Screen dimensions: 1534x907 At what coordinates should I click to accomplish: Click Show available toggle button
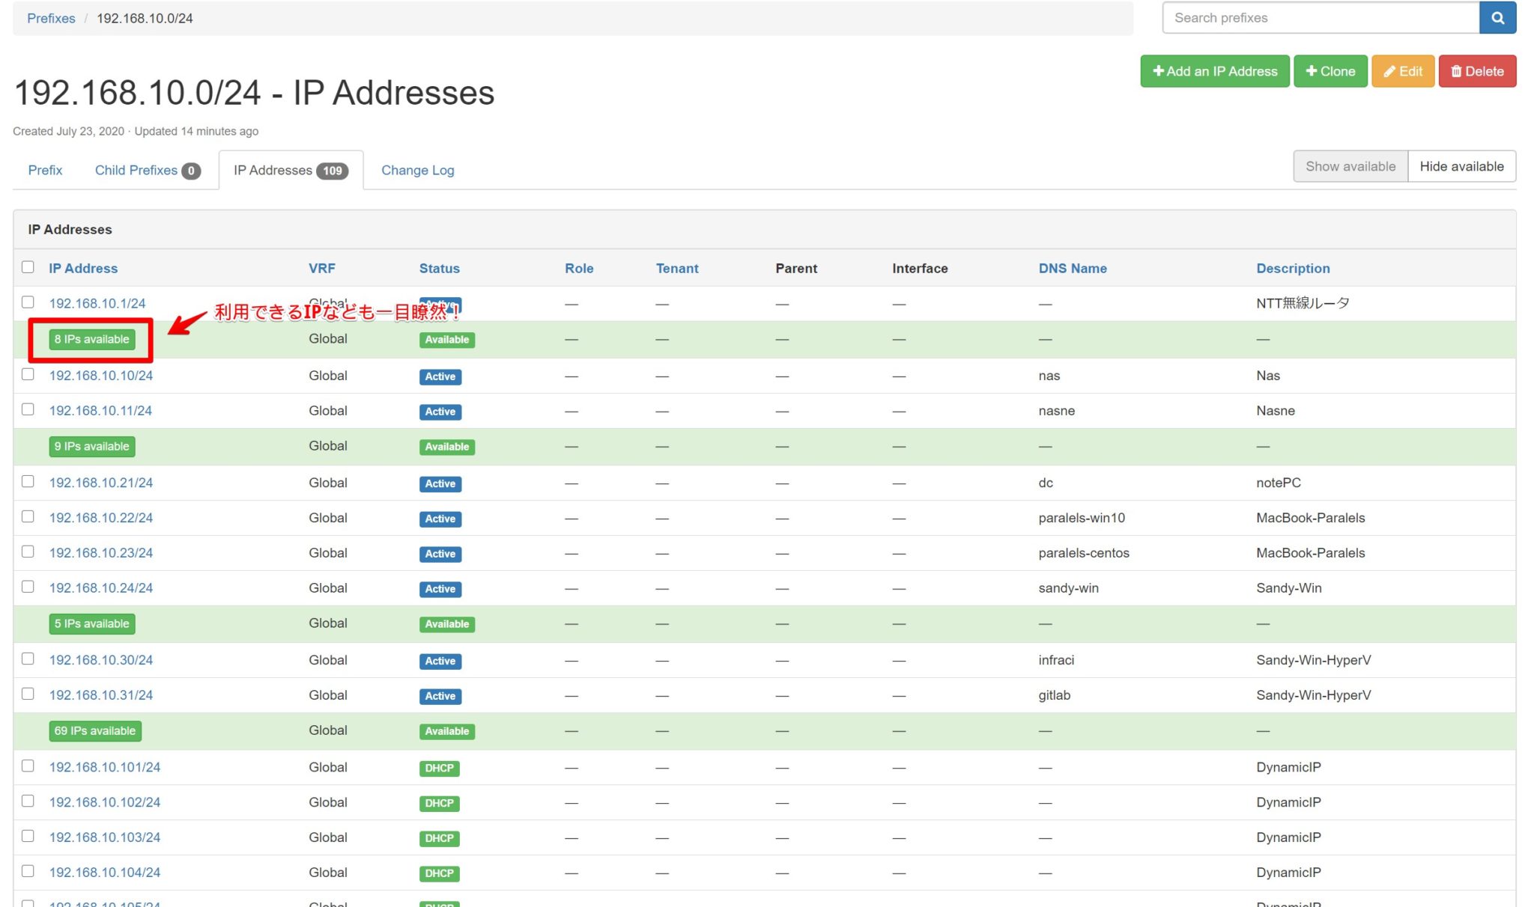point(1350,166)
